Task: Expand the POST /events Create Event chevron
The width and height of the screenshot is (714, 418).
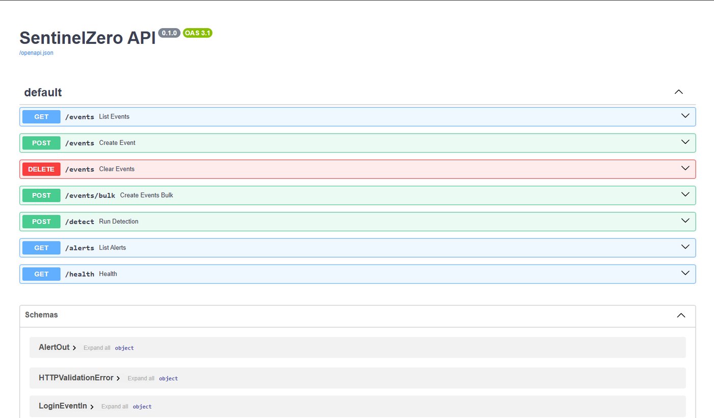Action: pos(685,142)
